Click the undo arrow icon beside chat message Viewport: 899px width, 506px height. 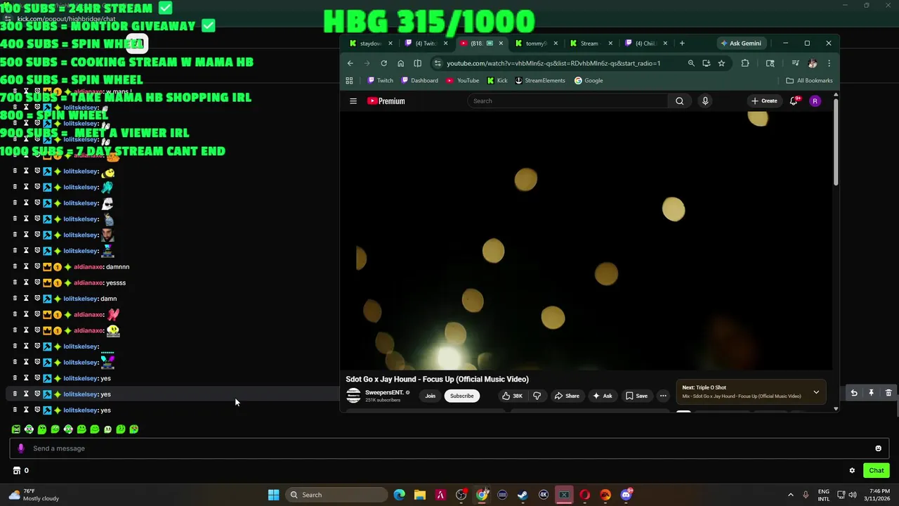[854, 394]
